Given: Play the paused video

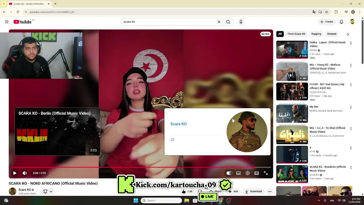Looking at the screenshot, I should point(15,173).
